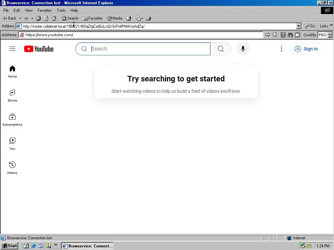Screen dimensions: 334x250
Task: Click the YouTube Search text box
Action: click(143, 49)
